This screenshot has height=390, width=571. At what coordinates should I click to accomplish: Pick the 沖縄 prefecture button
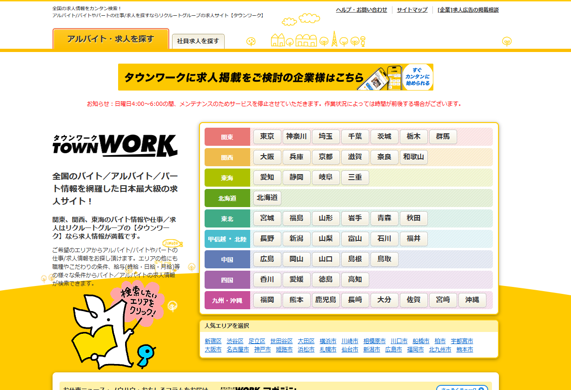click(x=472, y=300)
